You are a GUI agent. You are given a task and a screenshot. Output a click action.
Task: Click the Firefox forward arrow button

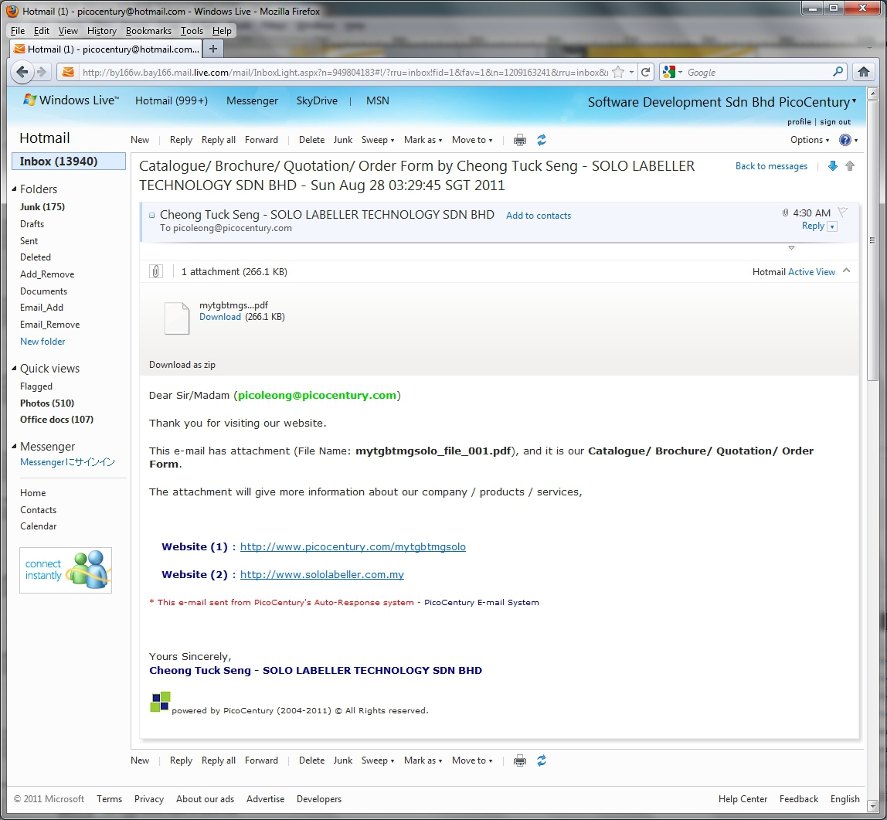41,72
